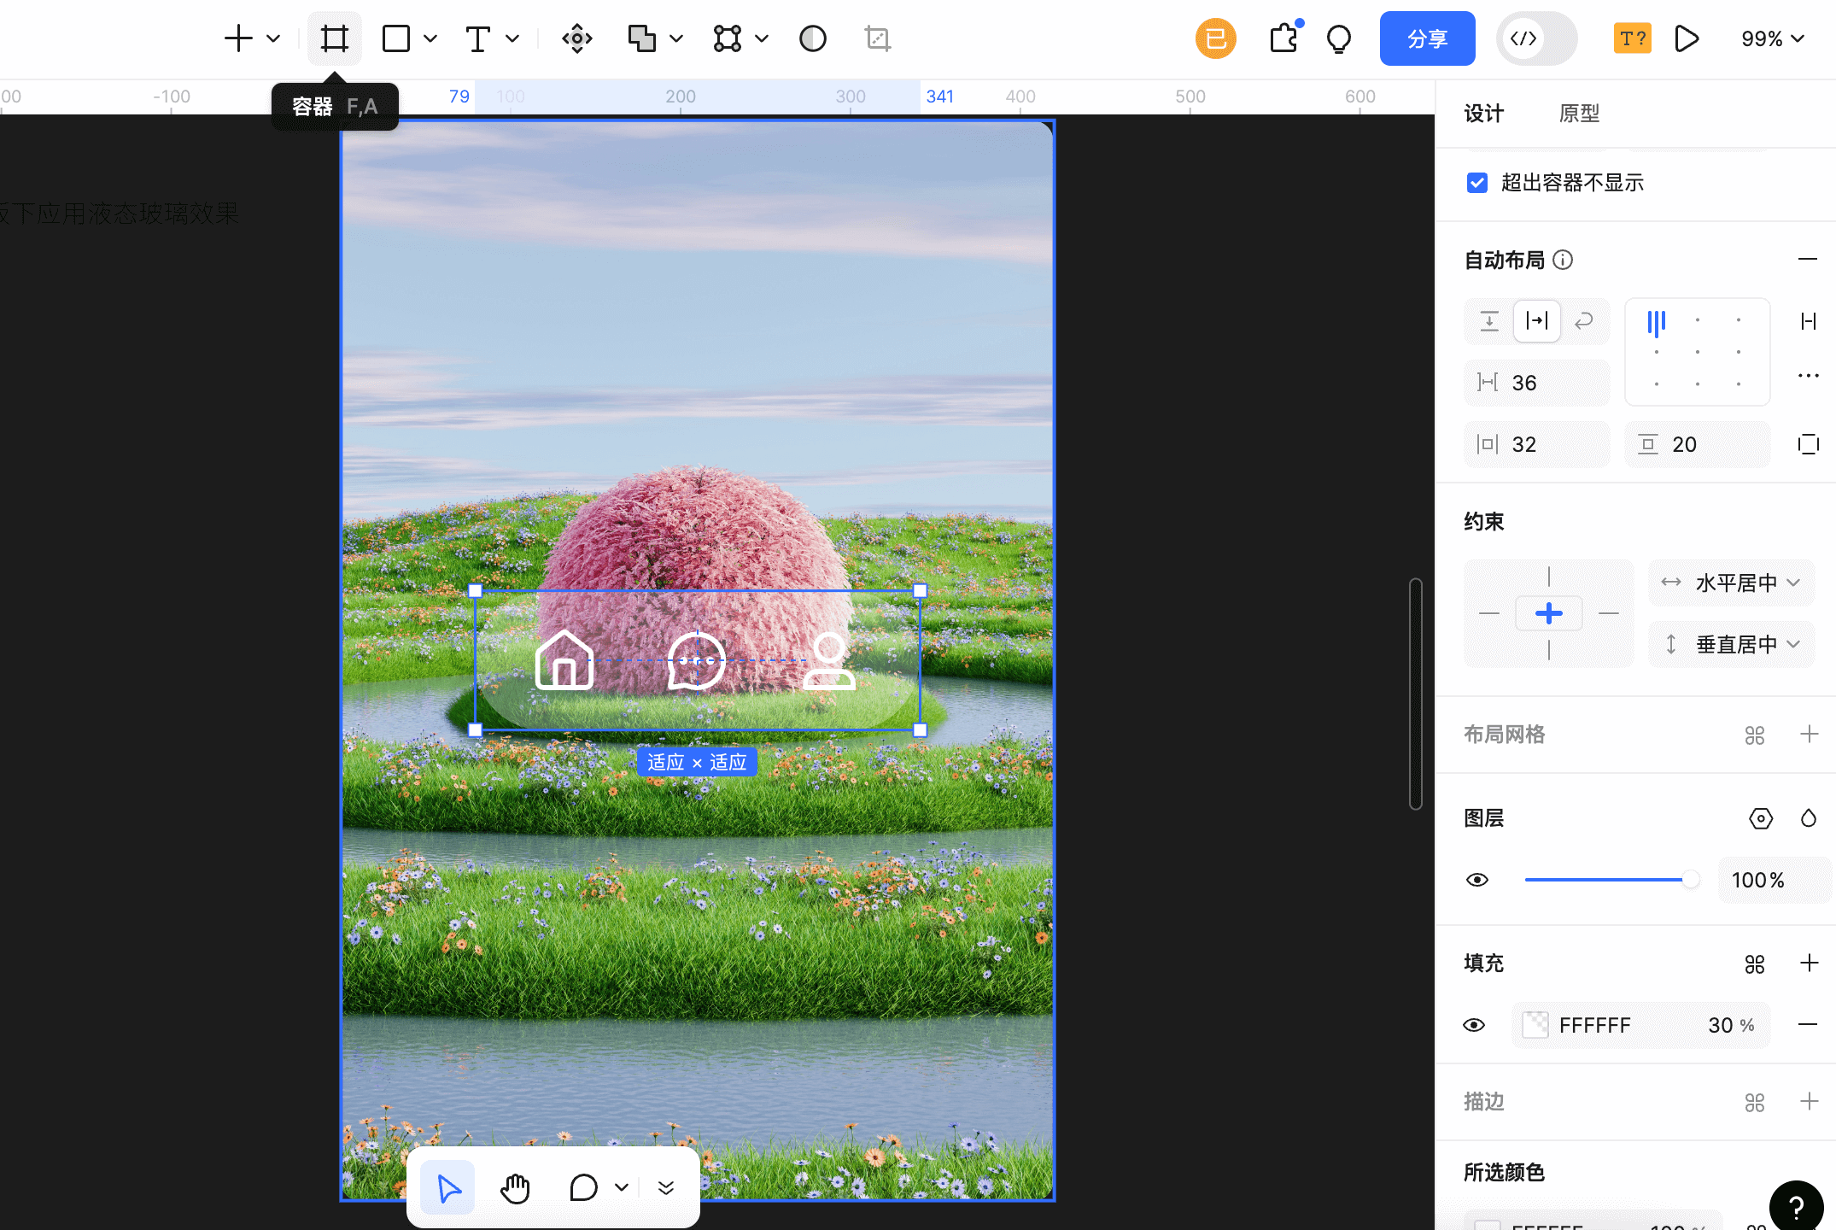This screenshot has width=1836, height=1230.
Task: Select the image crop tool
Action: pos(877,38)
